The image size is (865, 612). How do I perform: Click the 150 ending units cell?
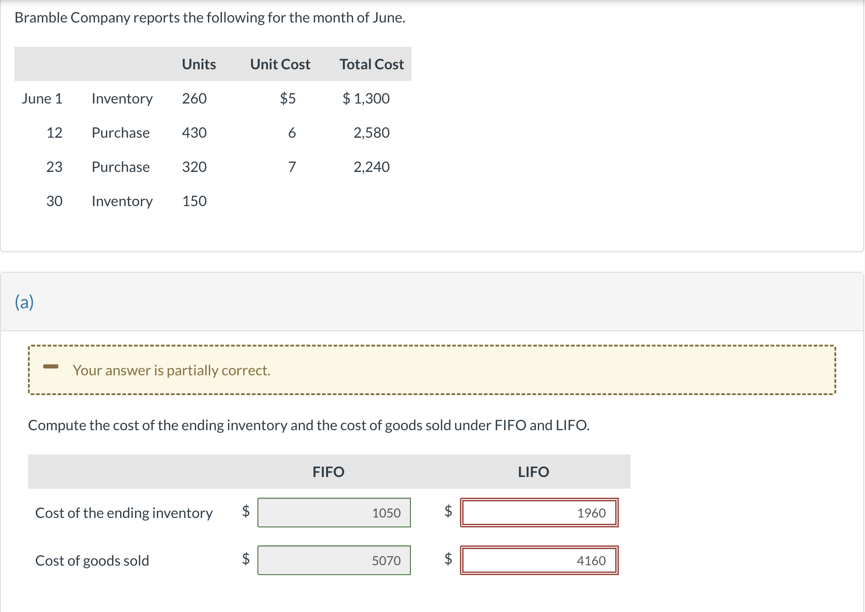pyautogui.click(x=194, y=201)
